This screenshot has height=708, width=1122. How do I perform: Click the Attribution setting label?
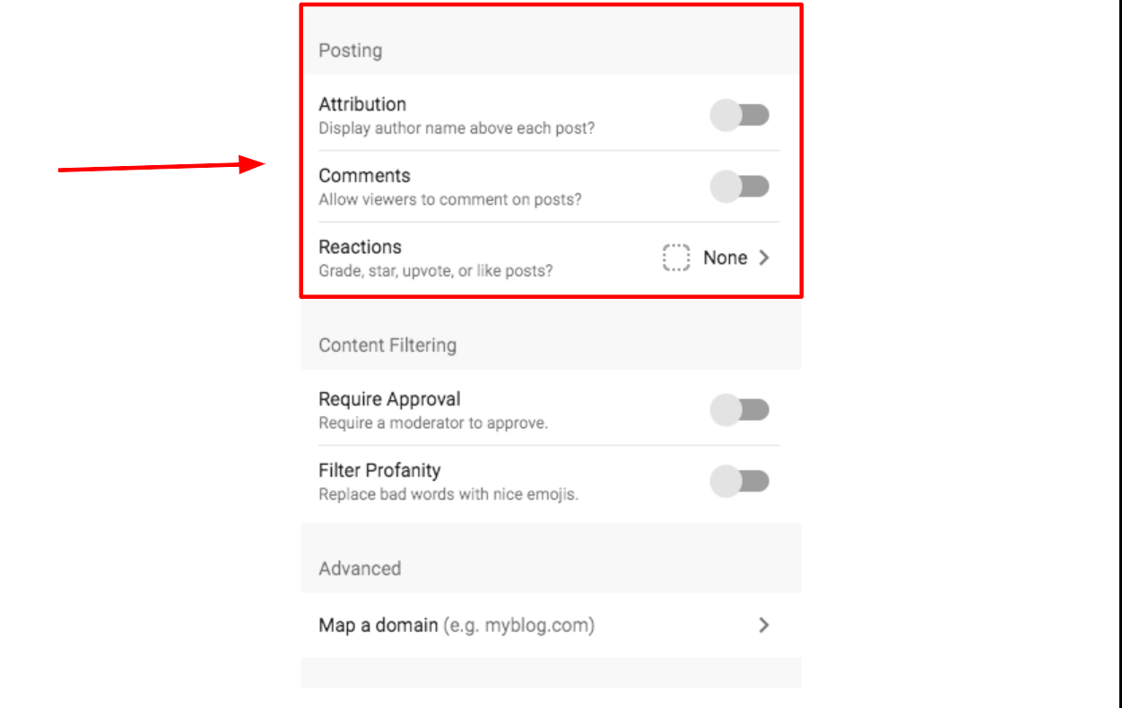point(362,104)
